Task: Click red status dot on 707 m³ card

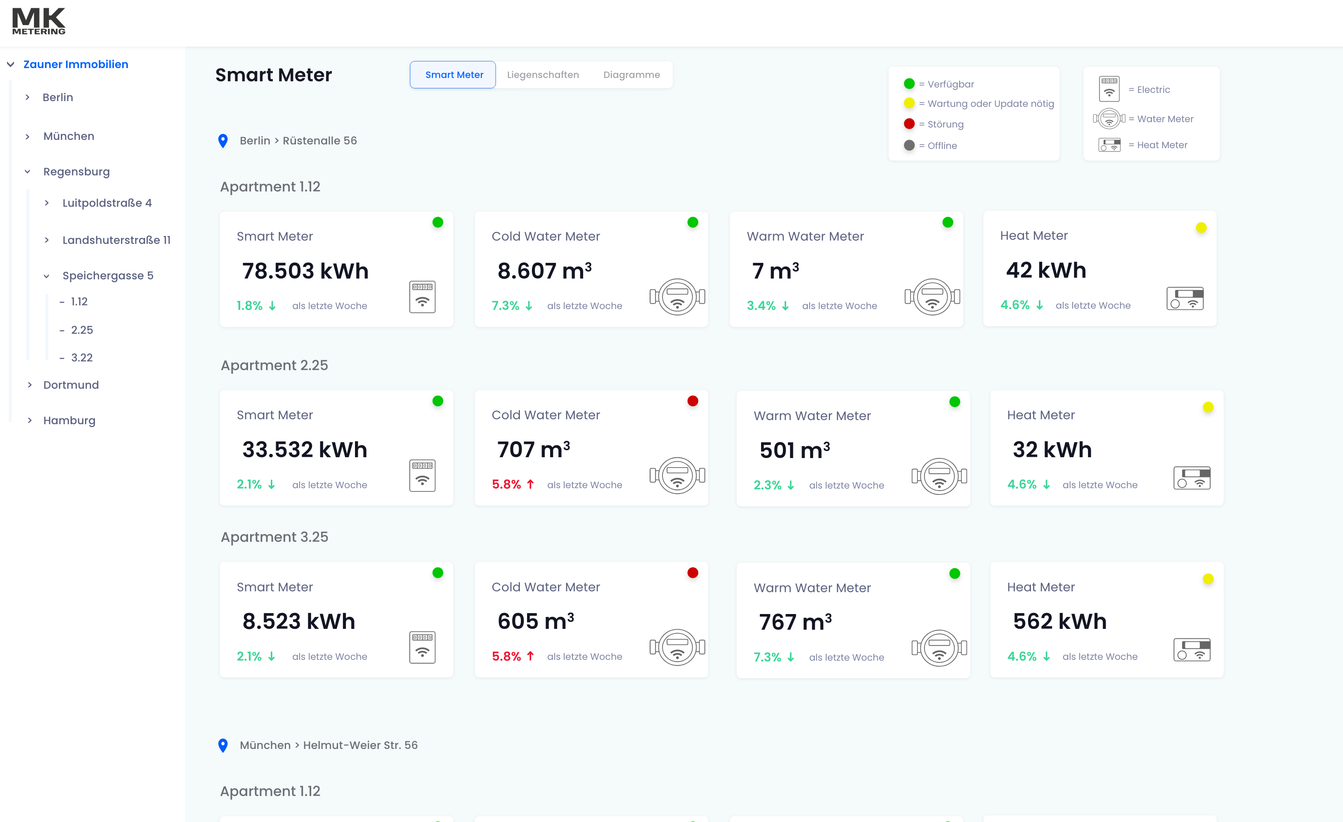Action: (692, 401)
